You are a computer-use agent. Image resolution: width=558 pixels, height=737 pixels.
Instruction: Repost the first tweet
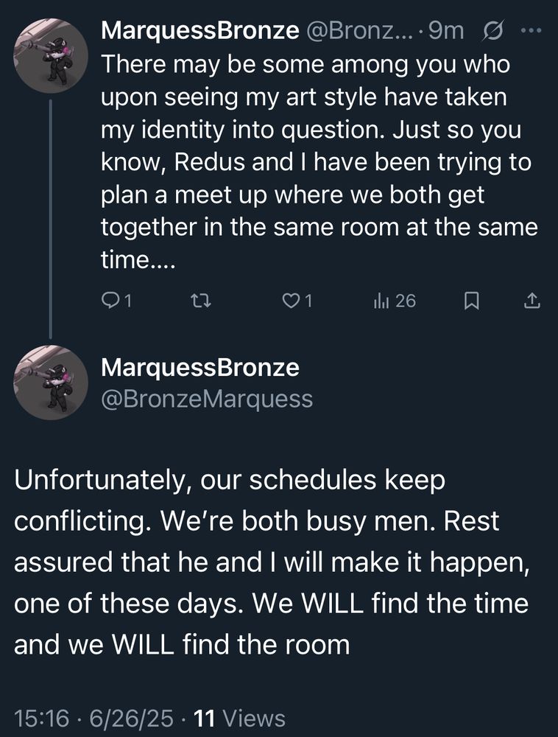pos(201,301)
